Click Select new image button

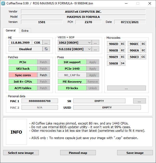21,153
